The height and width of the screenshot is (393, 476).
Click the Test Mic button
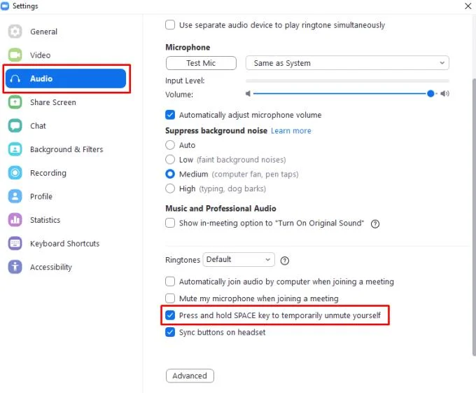pos(201,63)
